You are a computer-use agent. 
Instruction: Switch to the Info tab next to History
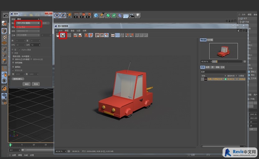coord(207,67)
